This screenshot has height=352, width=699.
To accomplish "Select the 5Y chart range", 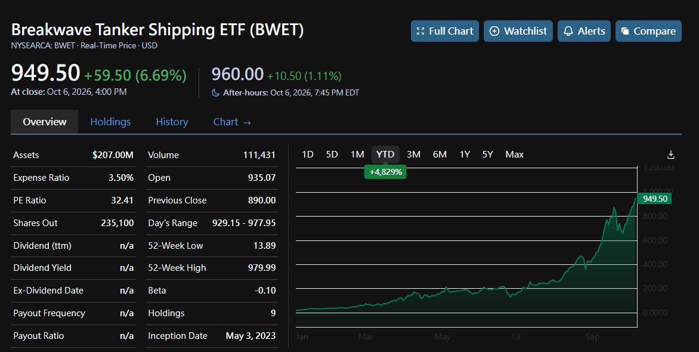I will point(487,155).
